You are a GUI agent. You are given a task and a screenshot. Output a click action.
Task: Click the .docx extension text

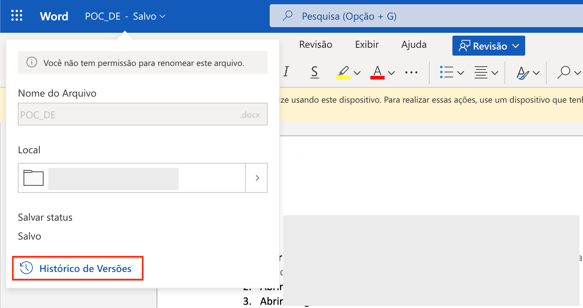click(x=250, y=115)
